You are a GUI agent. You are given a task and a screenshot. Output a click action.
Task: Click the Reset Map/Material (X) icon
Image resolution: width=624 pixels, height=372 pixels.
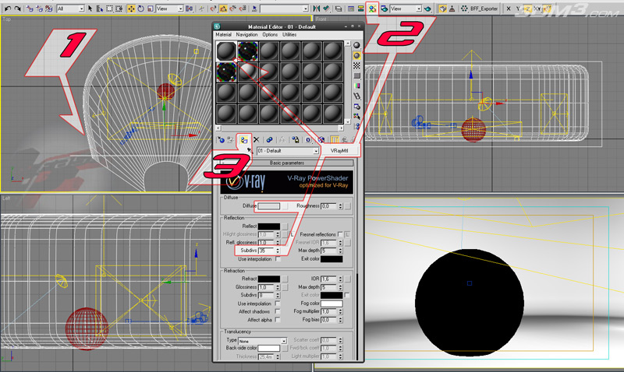257,139
